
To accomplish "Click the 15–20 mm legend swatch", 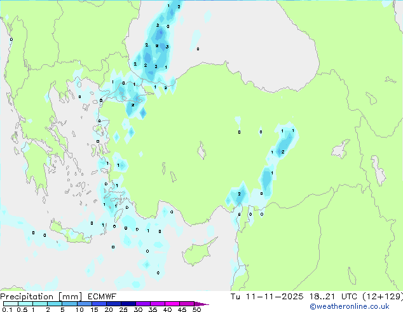I will pyautogui.click(x=99, y=304).
